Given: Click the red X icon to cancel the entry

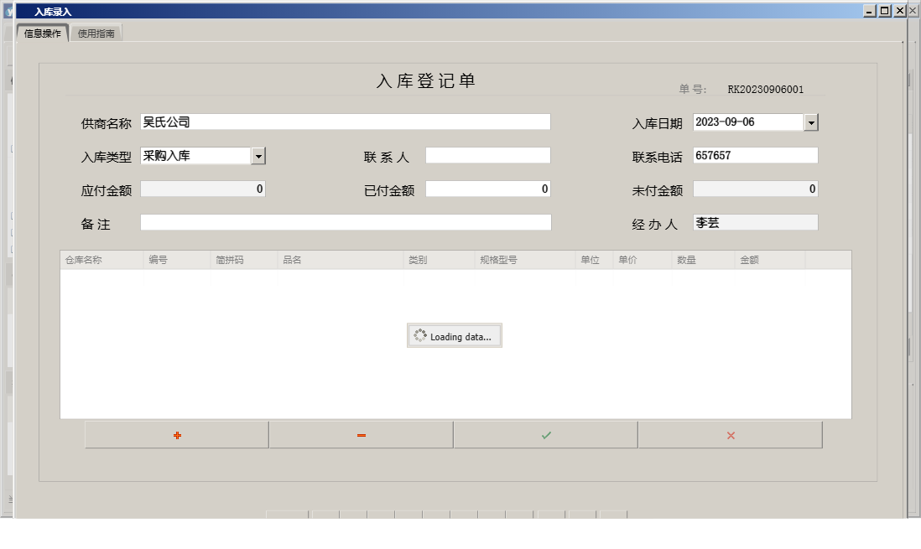Looking at the screenshot, I should point(730,435).
